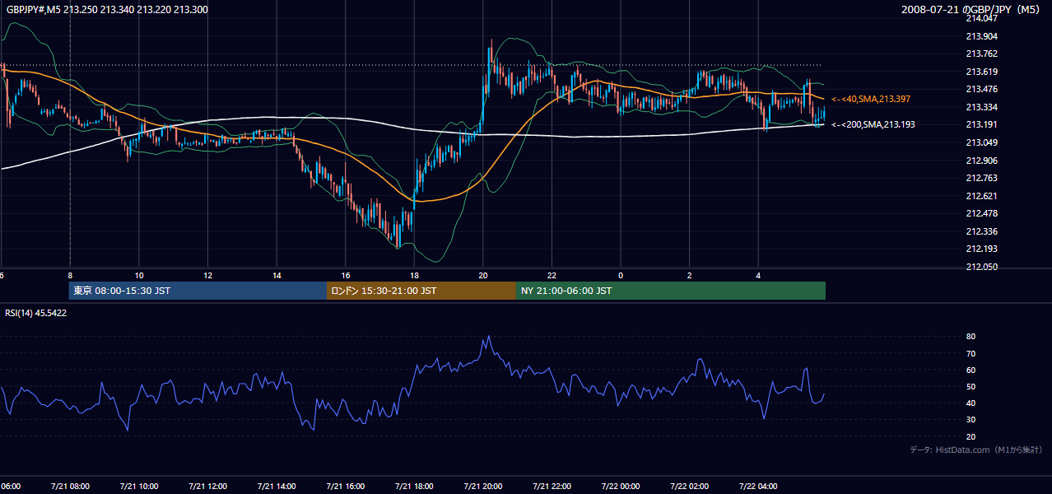The height and width of the screenshot is (494, 1052).
Task: Click bottom time label 7/21 20:00
Action: tap(482, 487)
